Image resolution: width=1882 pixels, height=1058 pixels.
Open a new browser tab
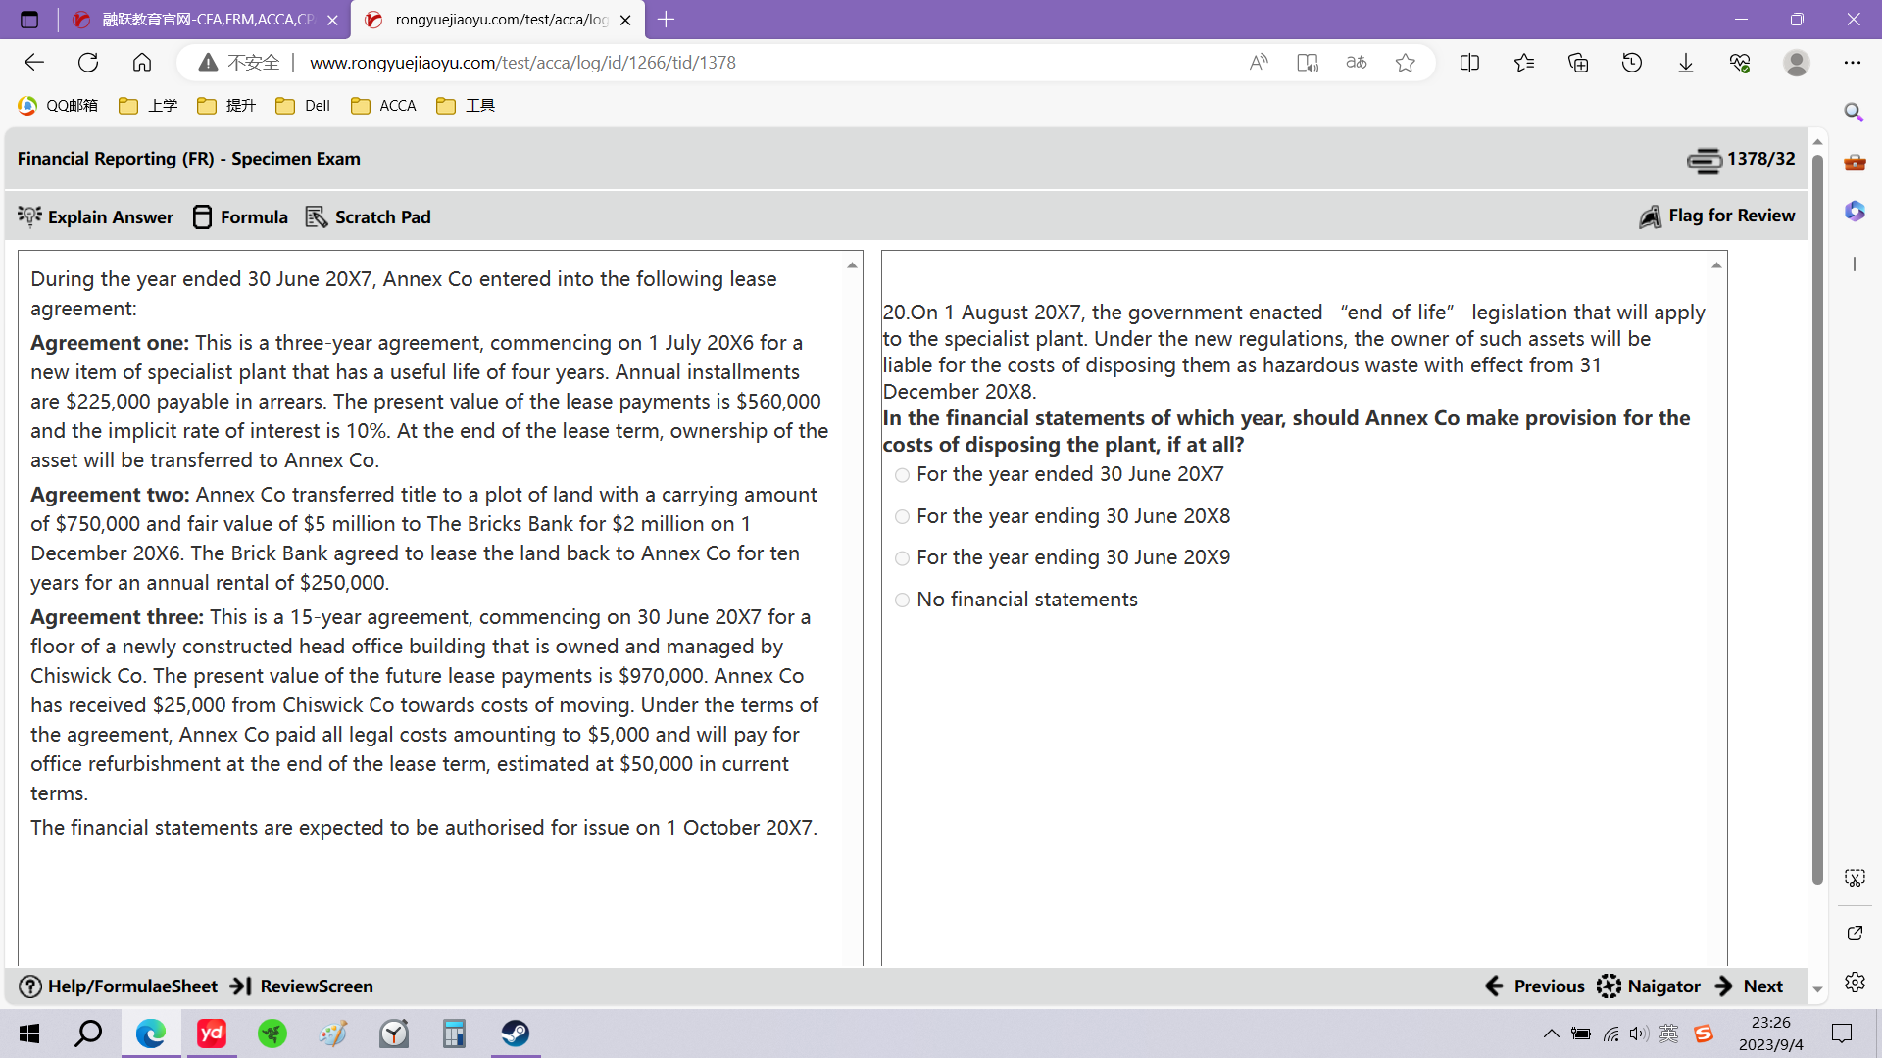[x=667, y=20]
